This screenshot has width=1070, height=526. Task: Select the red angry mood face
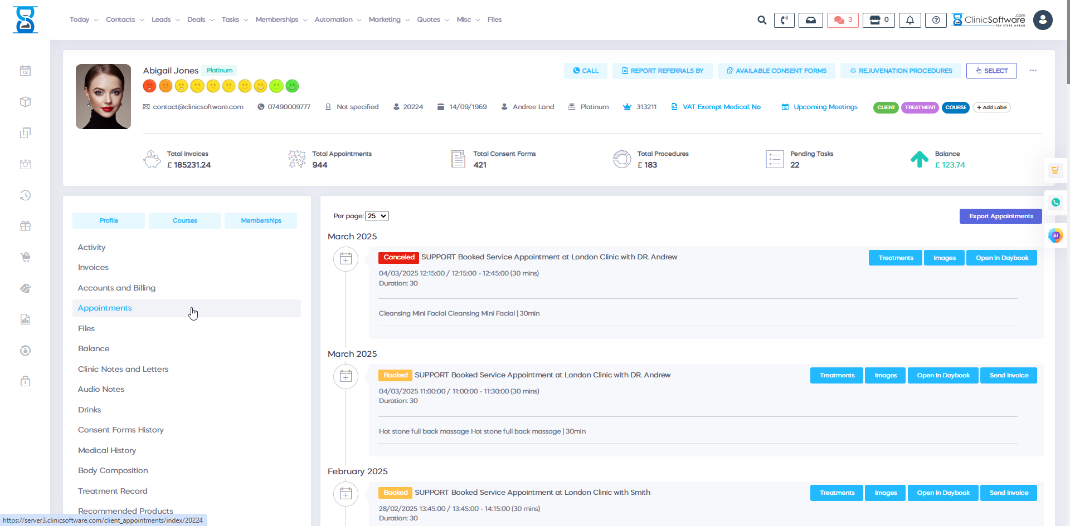149,86
